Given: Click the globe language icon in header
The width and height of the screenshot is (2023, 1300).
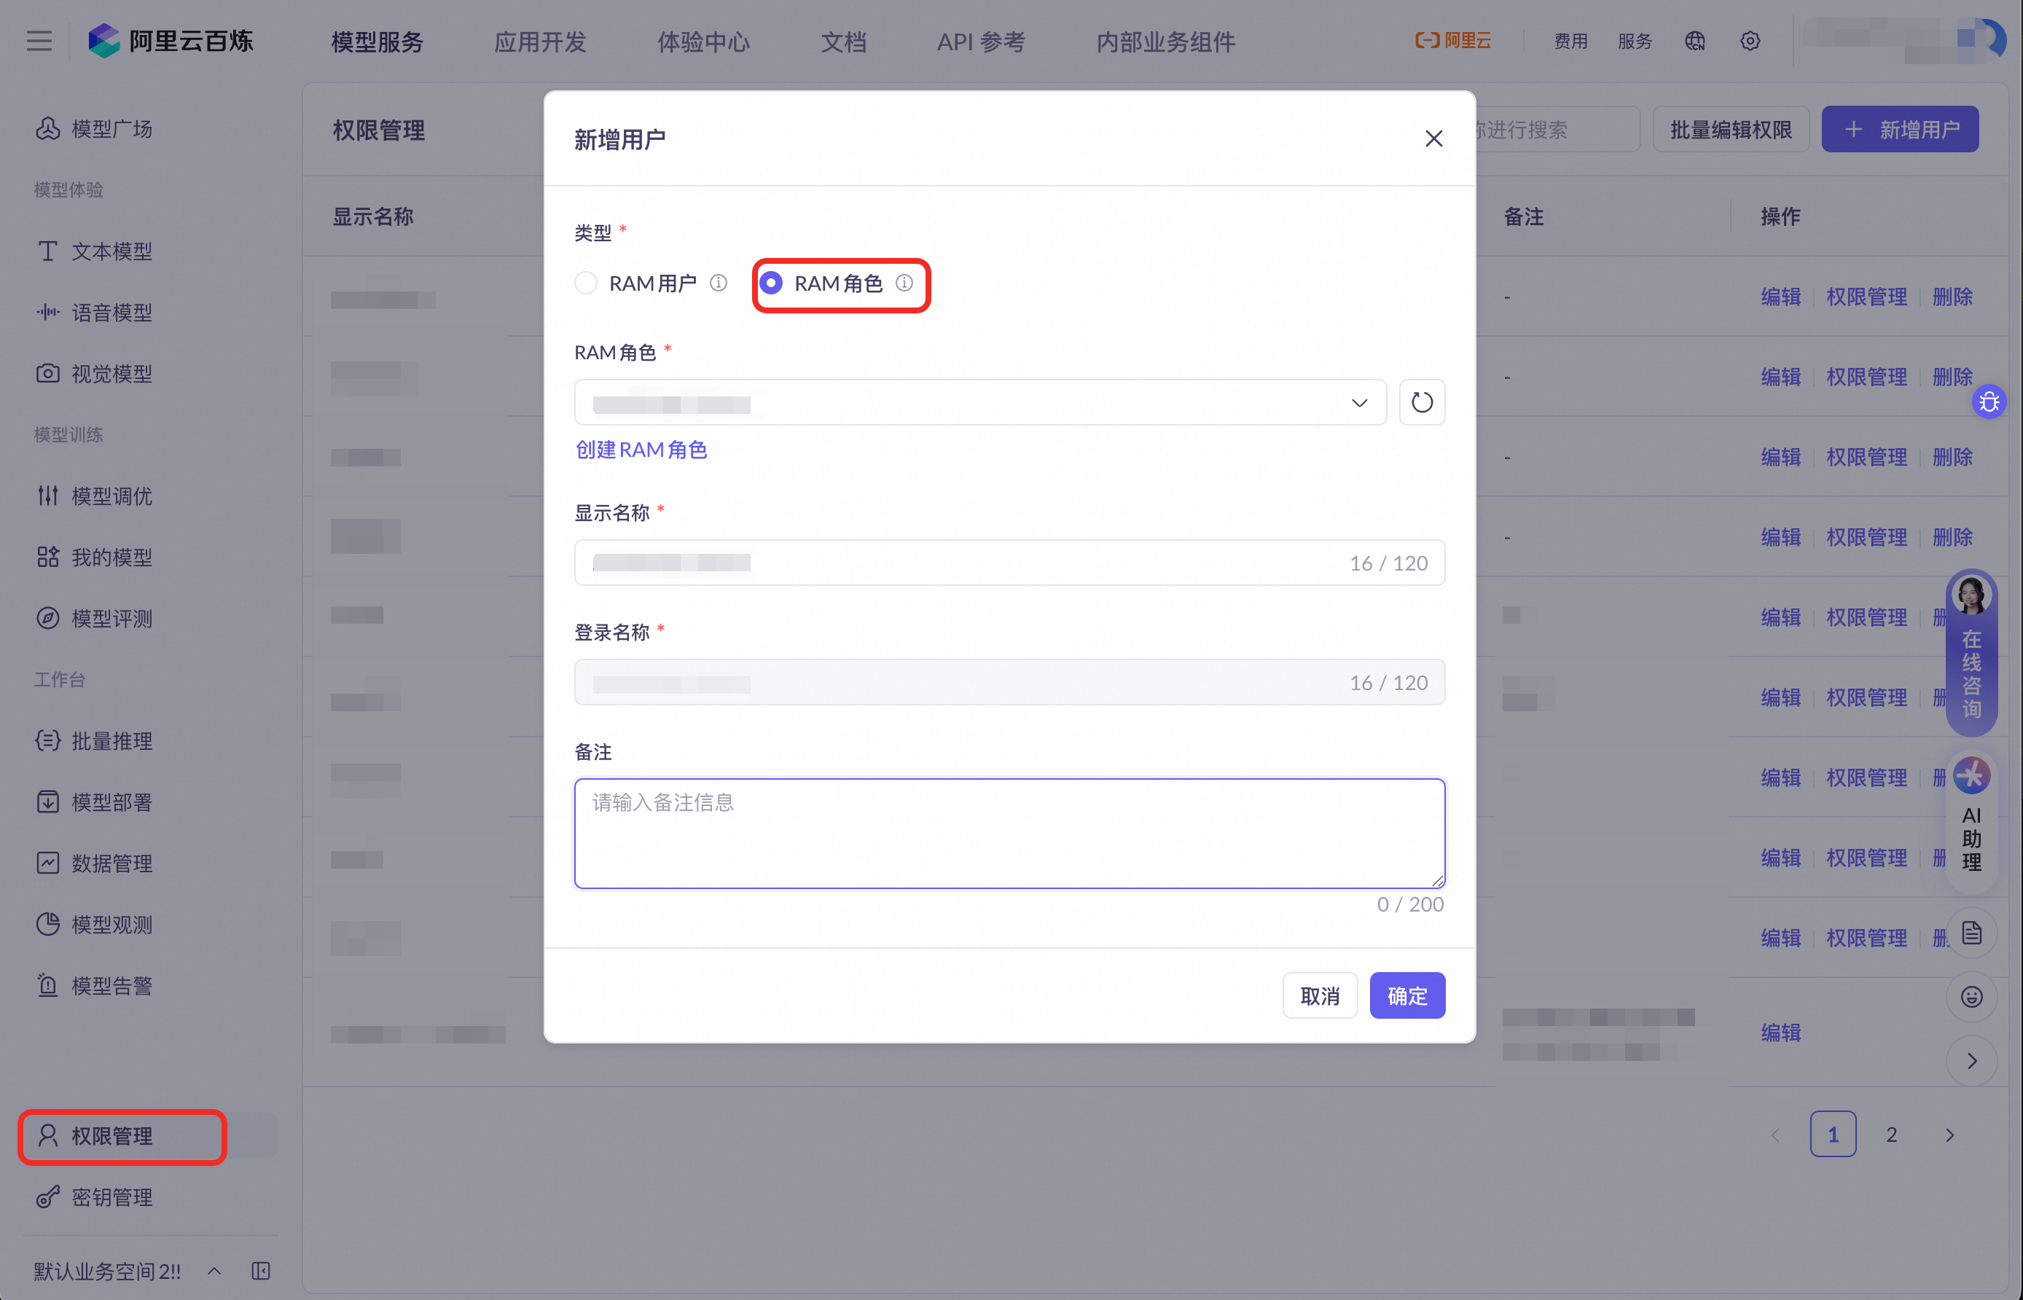Looking at the screenshot, I should (1694, 41).
